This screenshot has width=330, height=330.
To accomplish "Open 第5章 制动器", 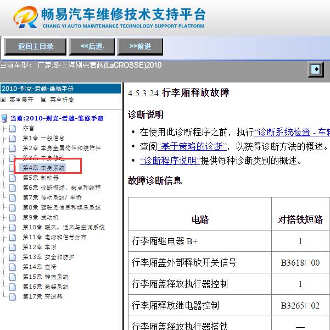I will (x=41, y=178).
